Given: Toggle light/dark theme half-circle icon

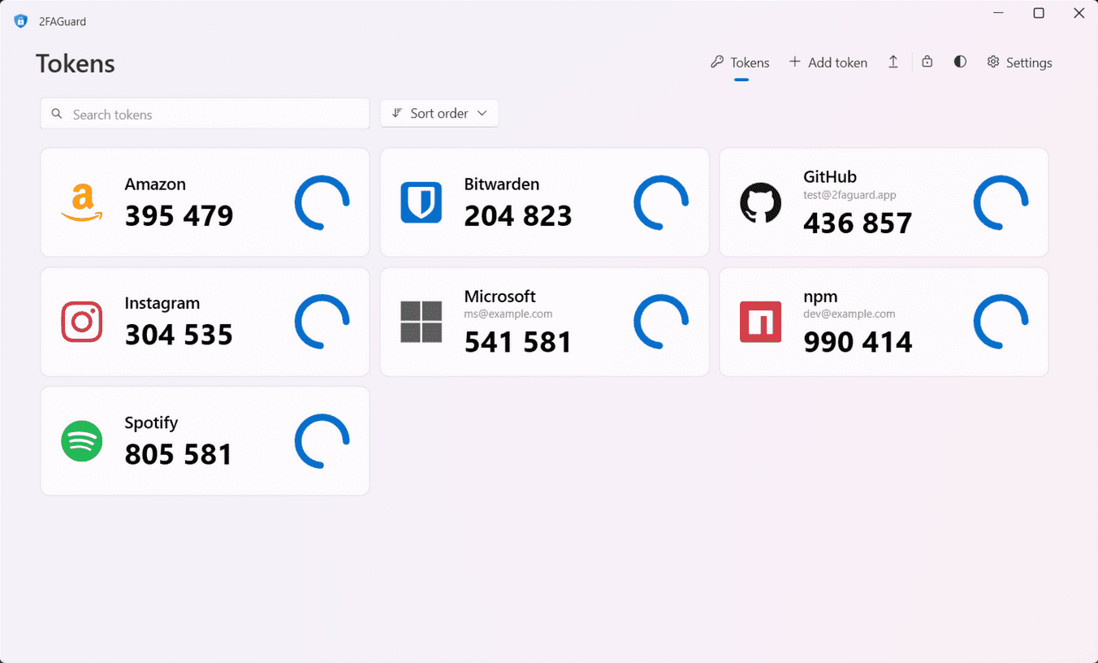Looking at the screenshot, I should pos(960,63).
